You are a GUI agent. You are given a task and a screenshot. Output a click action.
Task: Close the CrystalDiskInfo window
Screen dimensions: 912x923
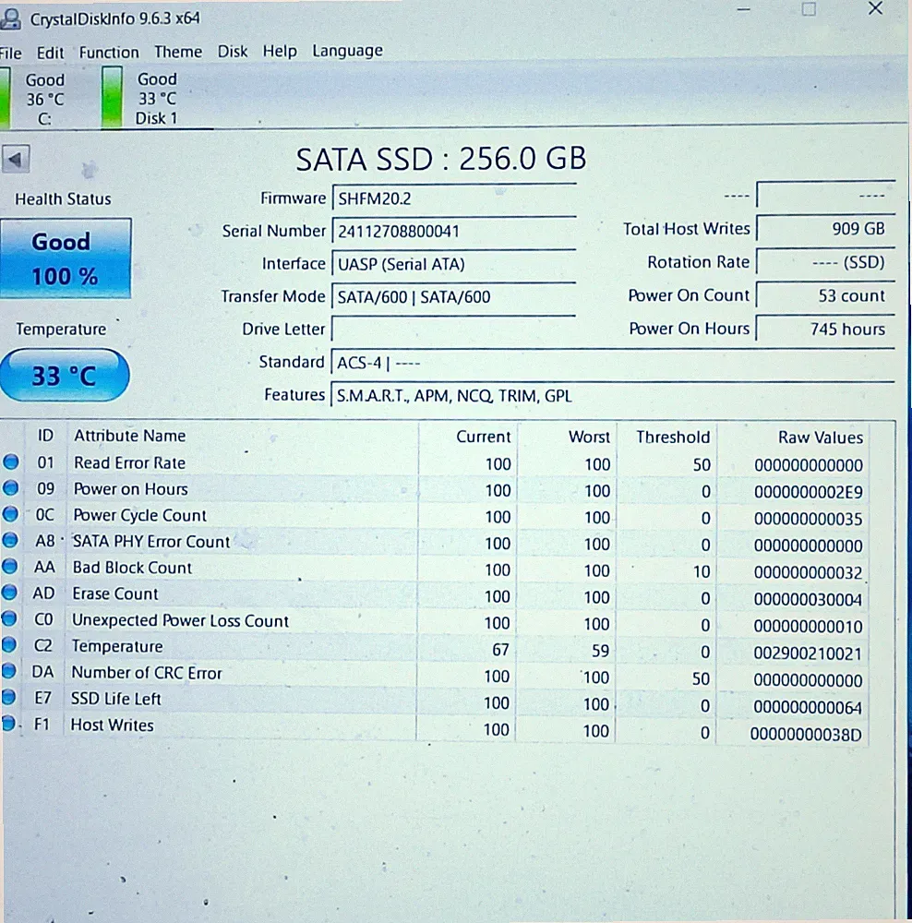pos(875,8)
